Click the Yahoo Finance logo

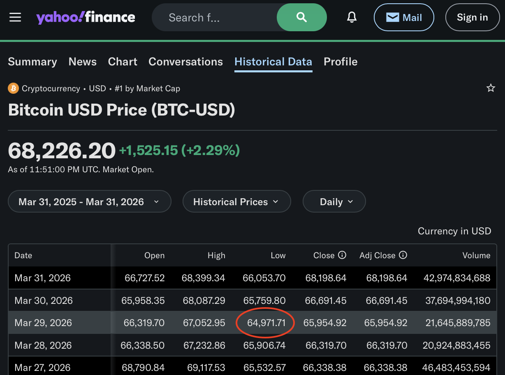(x=86, y=17)
